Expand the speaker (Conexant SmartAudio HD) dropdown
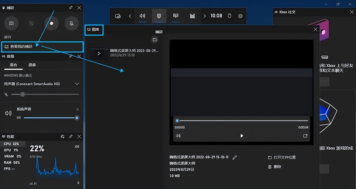The width and height of the screenshot is (356, 189). 77,84
